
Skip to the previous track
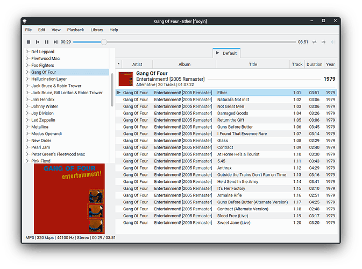coord(38,42)
